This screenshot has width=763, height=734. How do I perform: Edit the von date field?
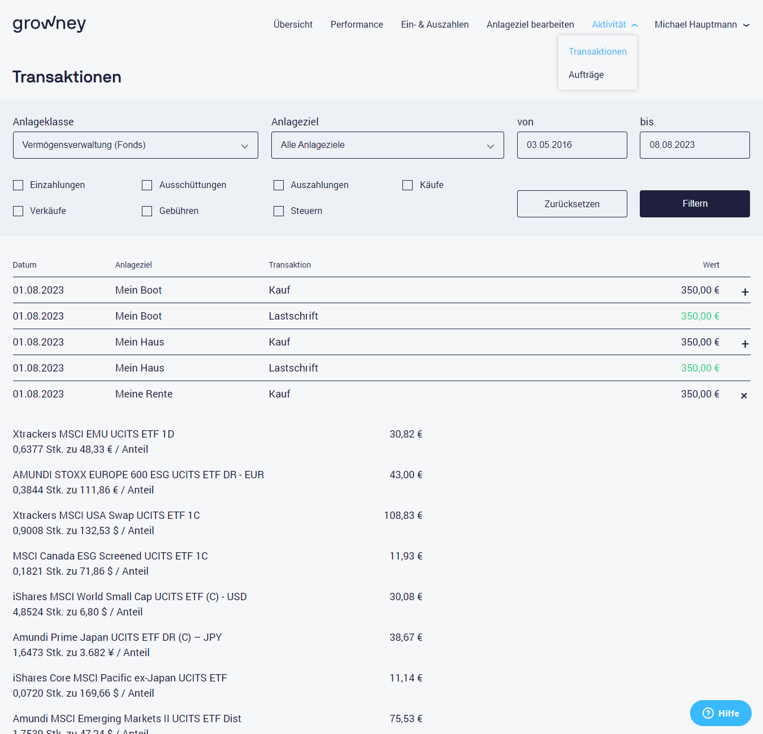572,145
